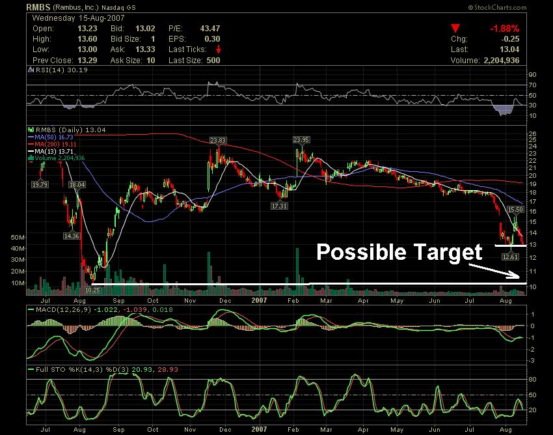Click the Bid Size value 1
Viewport: 553px width, 435px height.
(153, 39)
